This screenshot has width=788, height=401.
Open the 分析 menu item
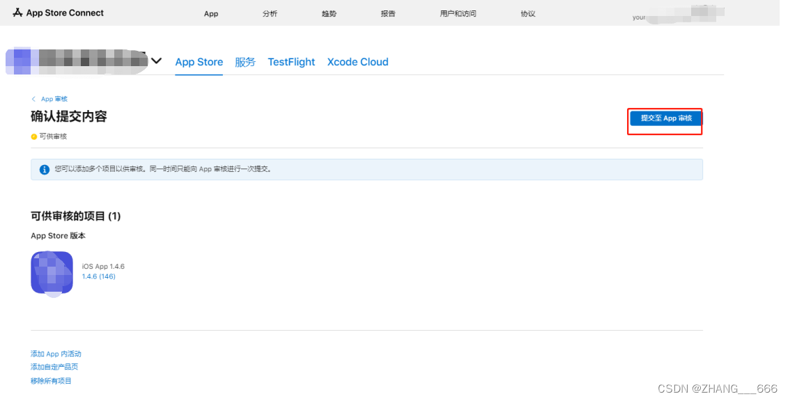point(270,13)
